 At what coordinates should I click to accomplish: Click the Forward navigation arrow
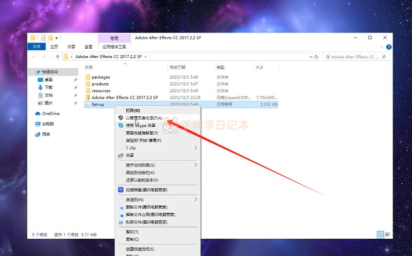(43, 57)
